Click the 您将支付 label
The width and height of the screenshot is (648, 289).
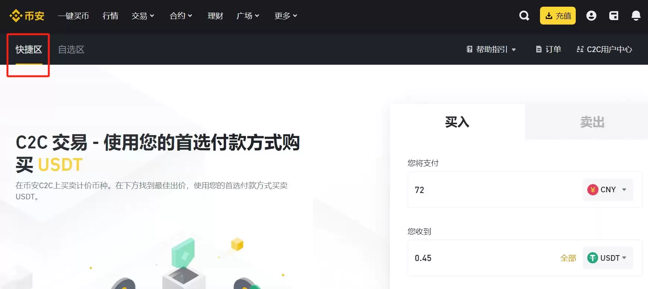[423, 163]
